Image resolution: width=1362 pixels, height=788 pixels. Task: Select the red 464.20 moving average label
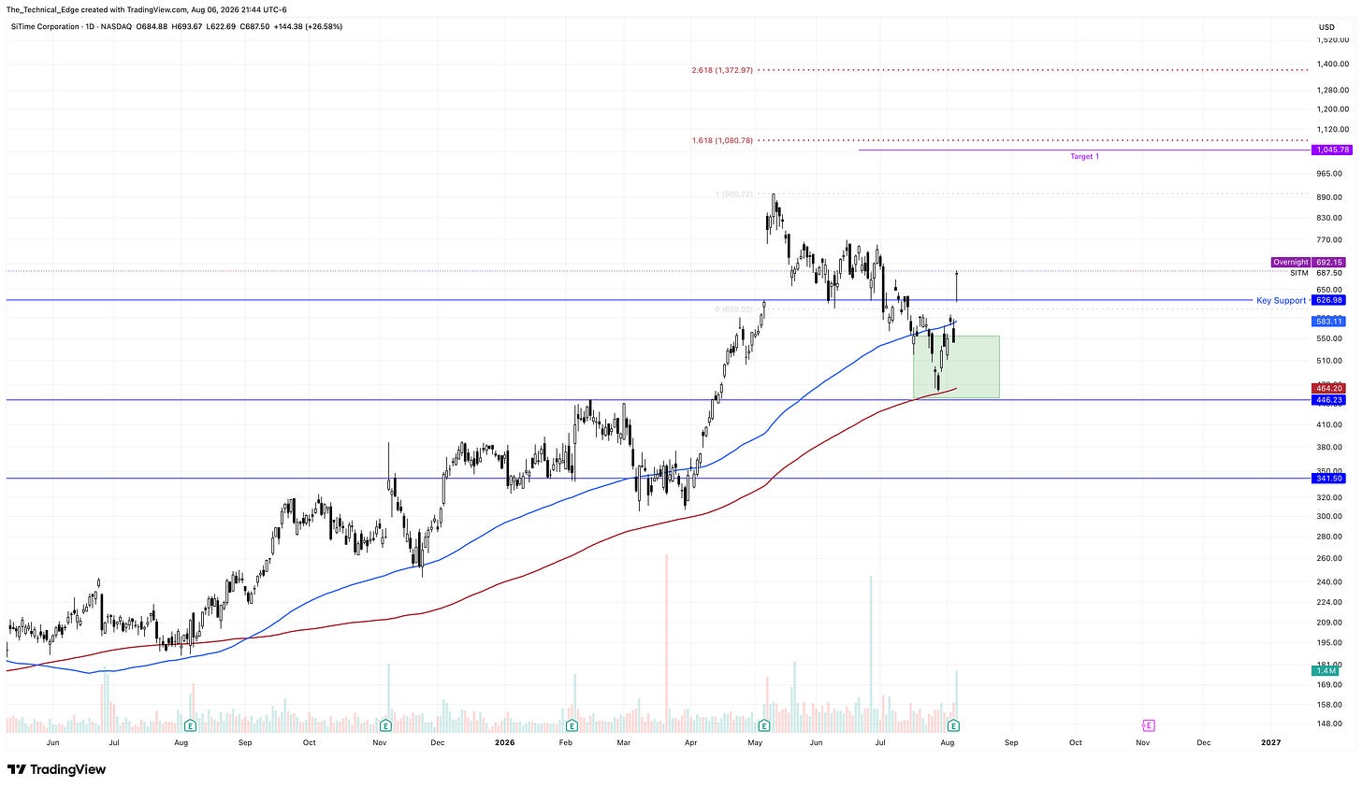[x=1329, y=388]
